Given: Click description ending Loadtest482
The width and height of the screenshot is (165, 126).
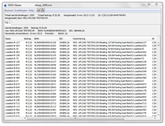Looking at the screenshot, I should [x=110, y=110].
